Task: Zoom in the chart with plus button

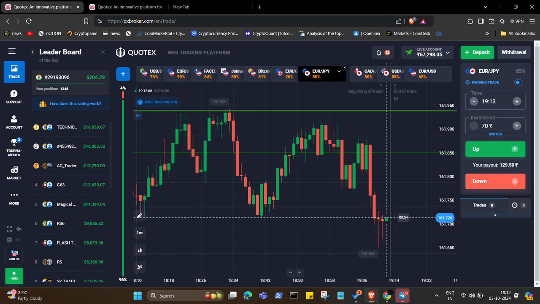Action: tap(300, 273)
